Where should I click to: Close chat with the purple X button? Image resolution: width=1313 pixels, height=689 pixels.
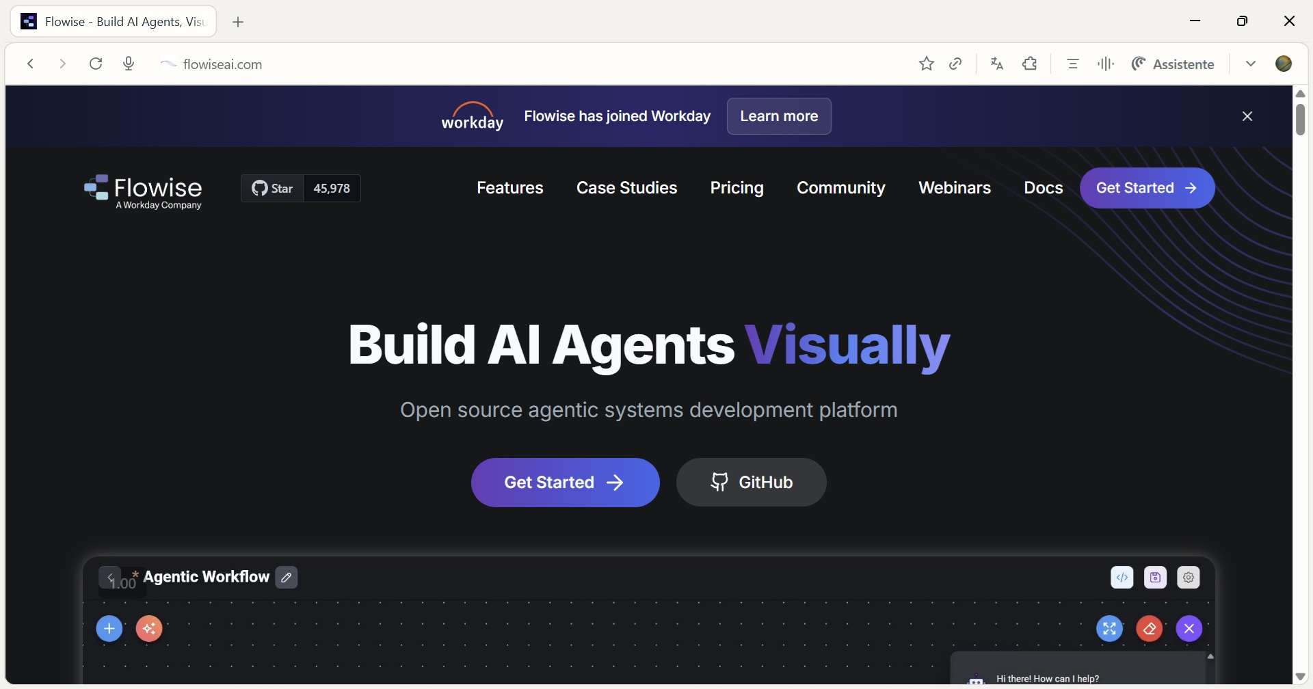(1189, 629)
